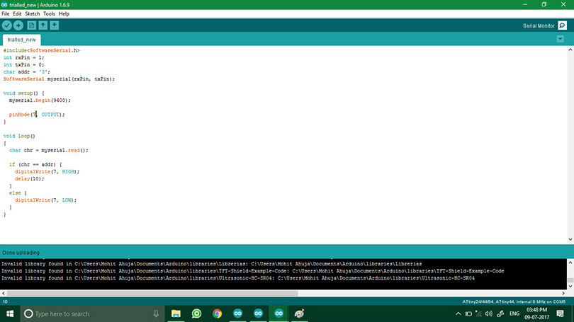Click the 'Type here to search' box

92,314
